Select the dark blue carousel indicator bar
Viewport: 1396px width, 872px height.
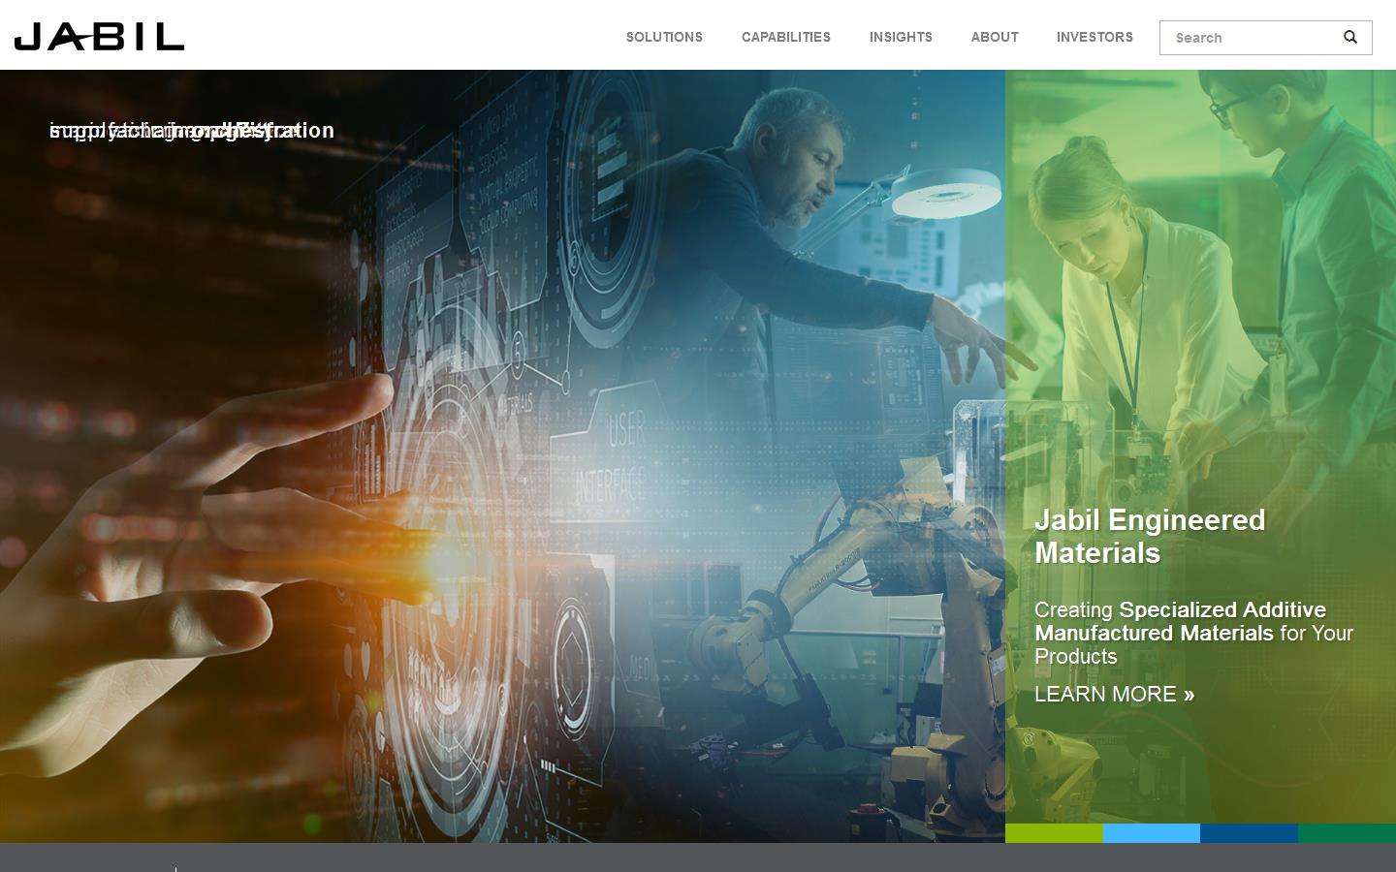(x=1249, y=833)
